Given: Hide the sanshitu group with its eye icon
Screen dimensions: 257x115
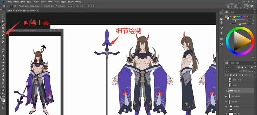Looking at the screenshot, I should tap(226, 106).
